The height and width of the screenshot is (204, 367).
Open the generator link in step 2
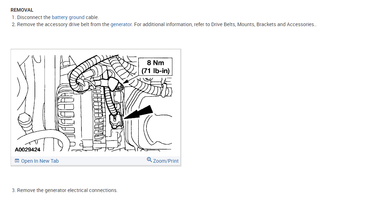pos(121,24)
